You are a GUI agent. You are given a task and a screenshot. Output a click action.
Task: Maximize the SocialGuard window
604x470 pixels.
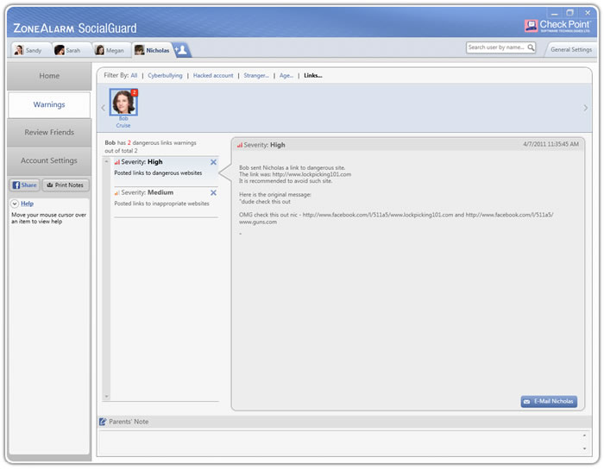[570, 13]
